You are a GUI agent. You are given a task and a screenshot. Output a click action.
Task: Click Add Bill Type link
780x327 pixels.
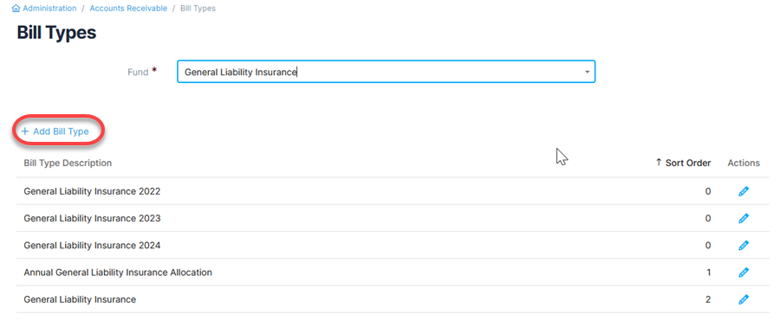click(x=55, y=131)
